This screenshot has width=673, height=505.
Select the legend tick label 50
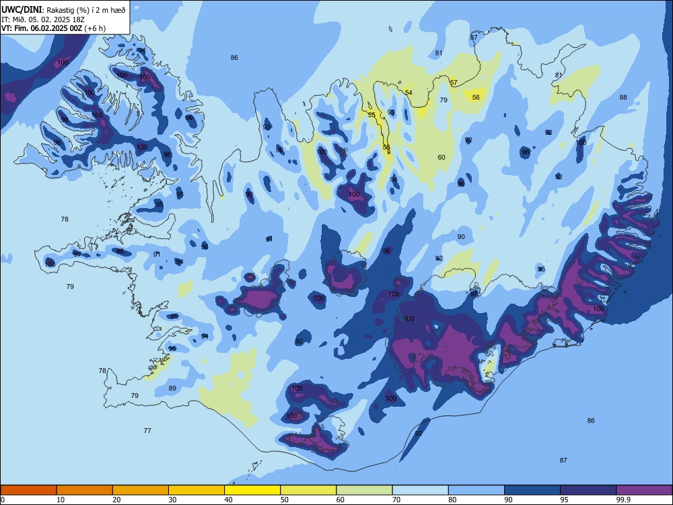coord(285,500)
